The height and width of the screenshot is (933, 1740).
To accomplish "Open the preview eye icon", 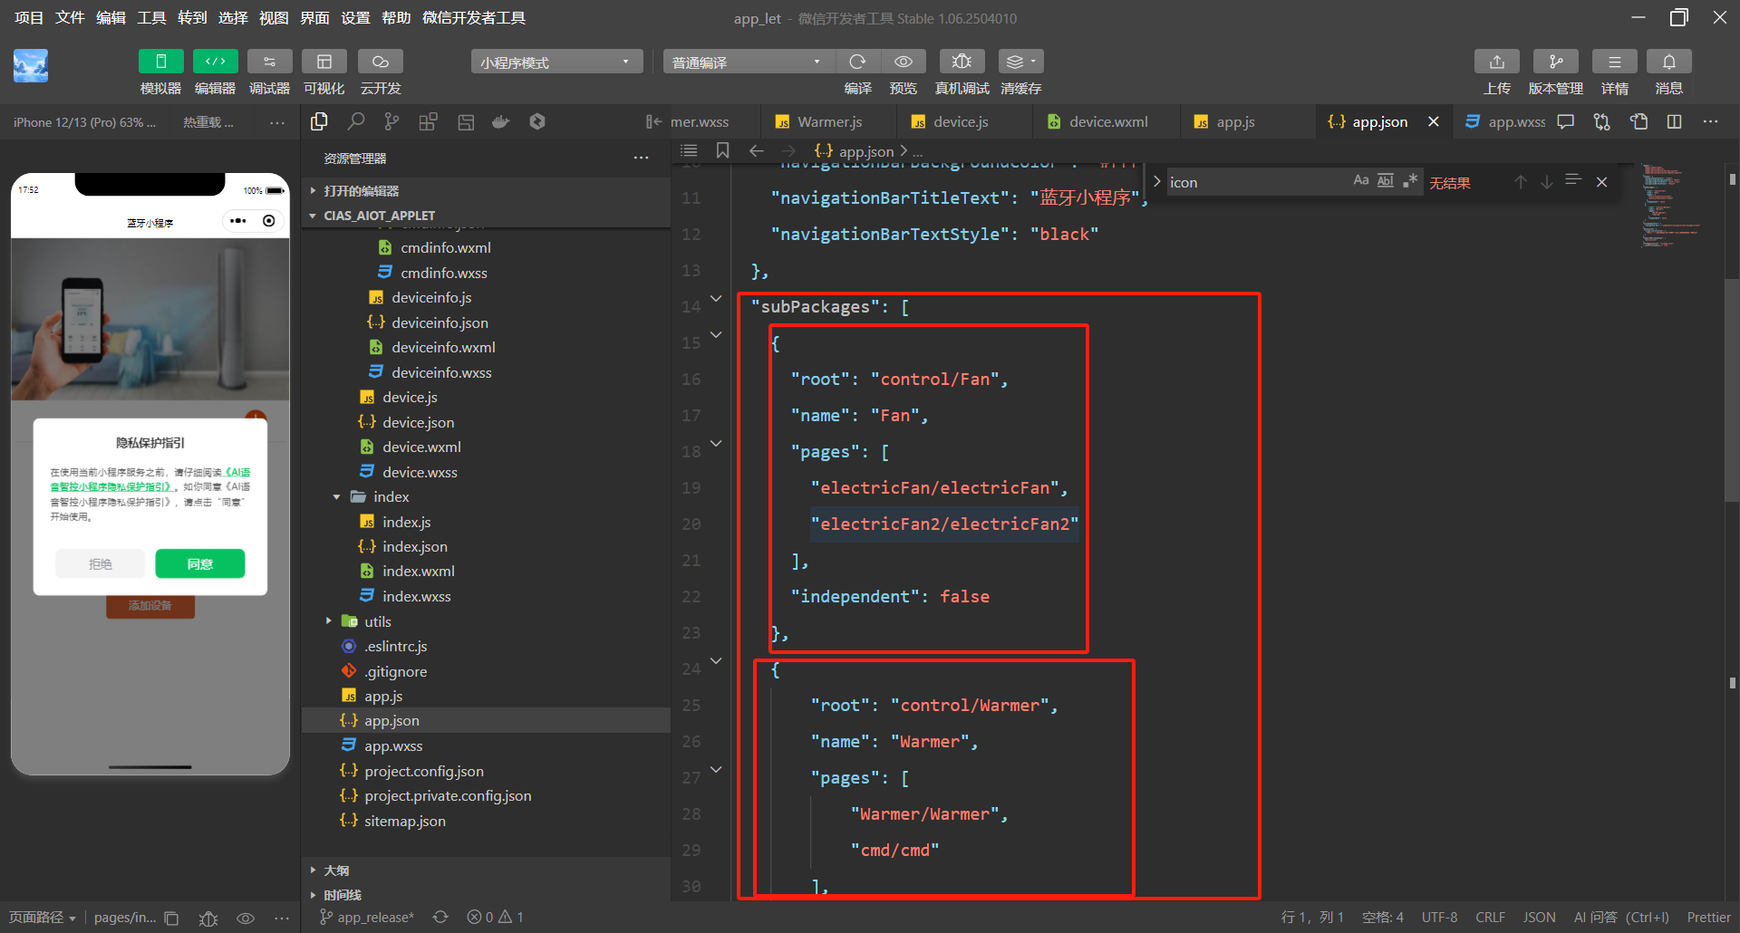I will [903, 62].
